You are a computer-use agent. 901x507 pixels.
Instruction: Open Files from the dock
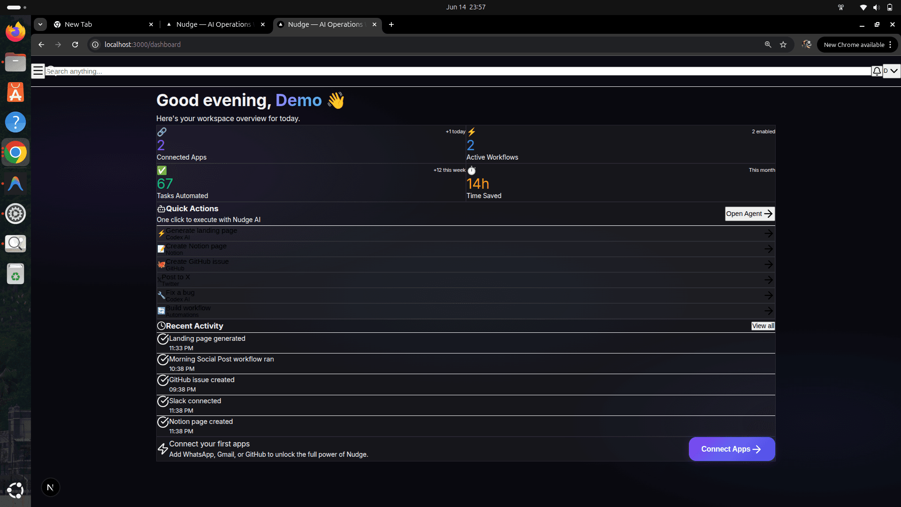pyautogui.click(x=15, y=62)
